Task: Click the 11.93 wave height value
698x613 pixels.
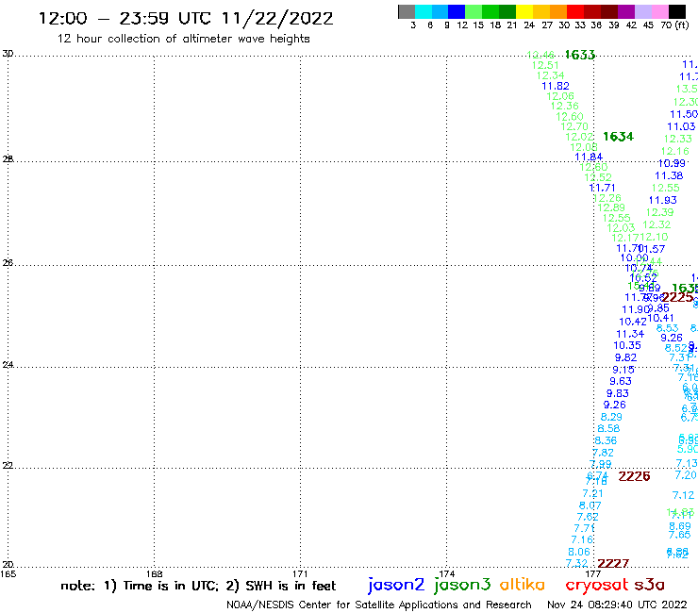Action: [x=662, y=200]
